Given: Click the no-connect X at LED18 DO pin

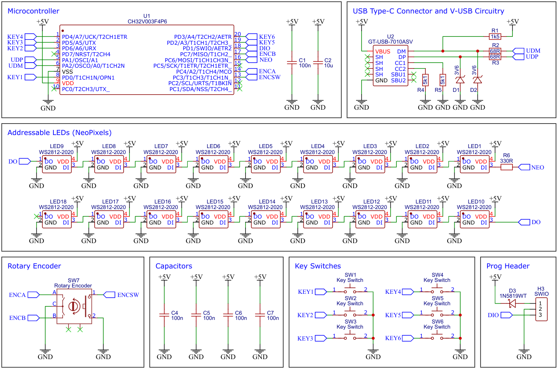Looking at the screenshot, I should click(36, 217).
